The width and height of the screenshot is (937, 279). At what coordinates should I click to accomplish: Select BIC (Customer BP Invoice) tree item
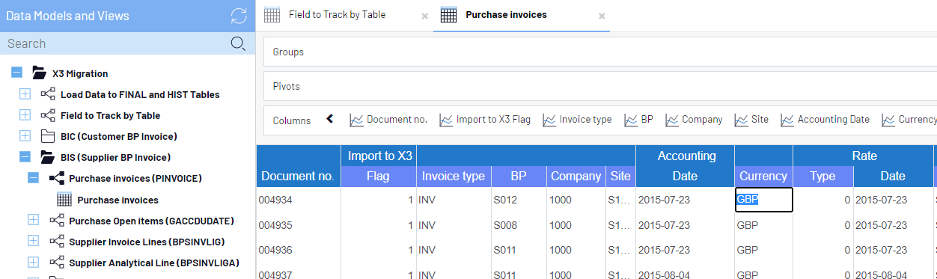pyautogui.click(x=119, y=136)
